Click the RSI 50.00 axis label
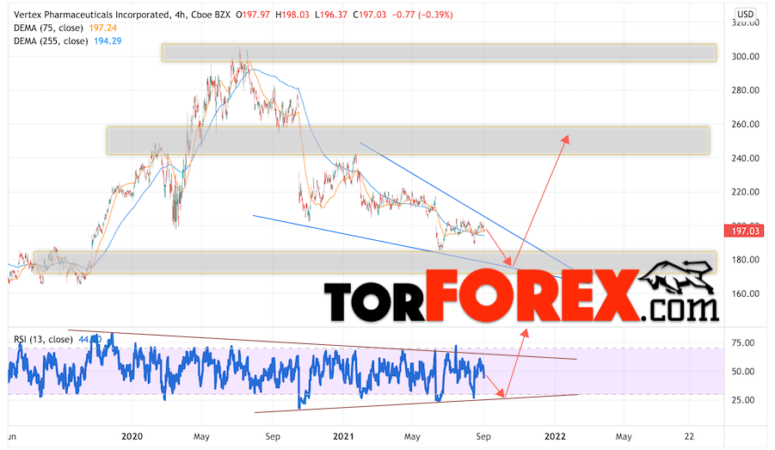Viewport: 775px width, 450px height. coord(743,372)
